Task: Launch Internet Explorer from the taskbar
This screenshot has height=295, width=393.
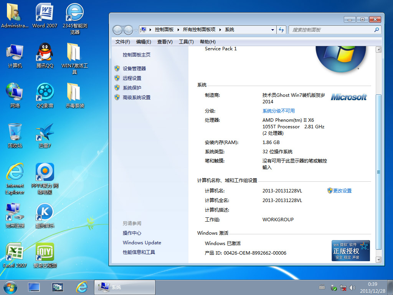Action: pos(82,287)
